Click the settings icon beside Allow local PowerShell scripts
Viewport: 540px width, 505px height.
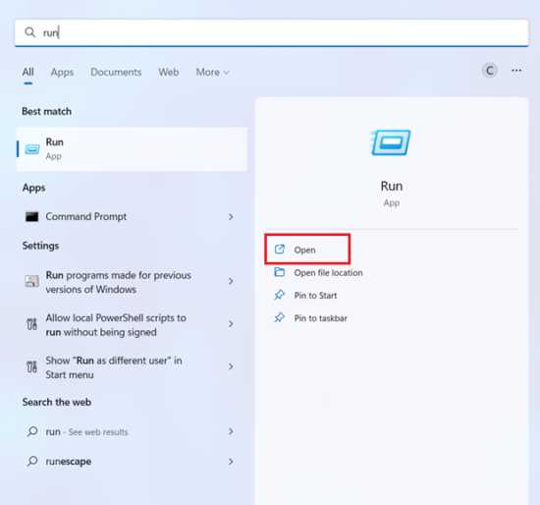31,324
